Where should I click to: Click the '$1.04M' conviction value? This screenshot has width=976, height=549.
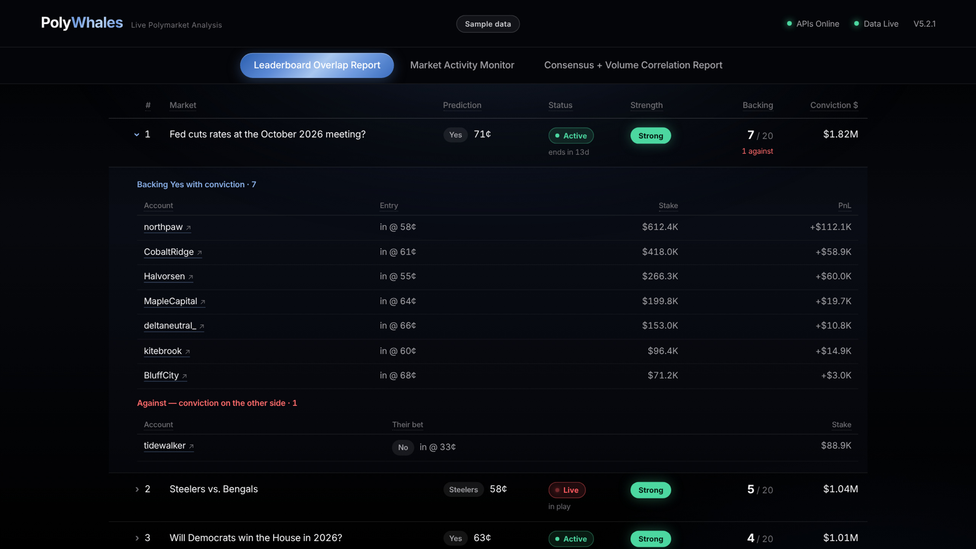pos(840,489)
